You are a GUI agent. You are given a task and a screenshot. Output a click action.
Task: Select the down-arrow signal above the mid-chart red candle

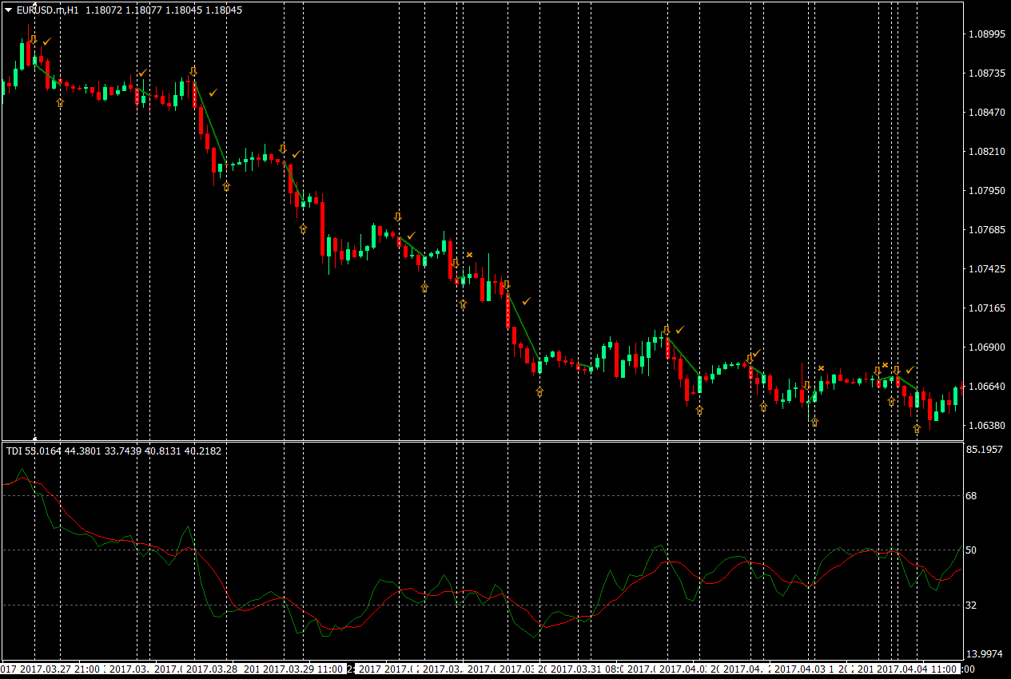pyautogui.click(x=505, y=284)
